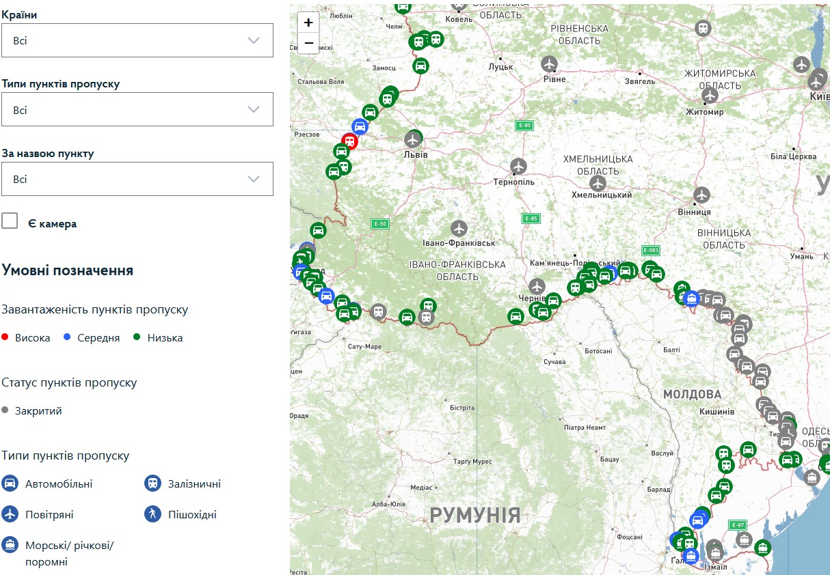Viewport: 830px width, 575px height.
Task: Click the E-50 route sign
Action: pos(379,223)
